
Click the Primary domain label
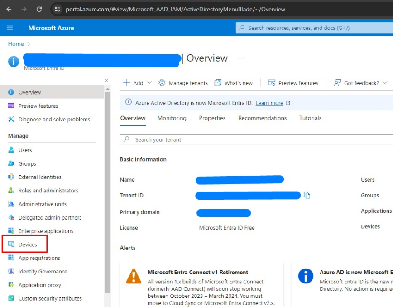coord(139,212)
